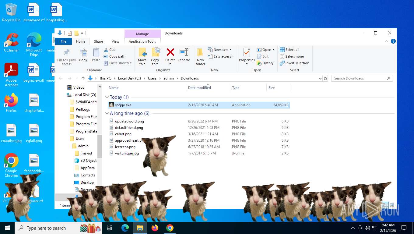
Task: Collapse the A long time ago group
Action: tap(107, 113)
